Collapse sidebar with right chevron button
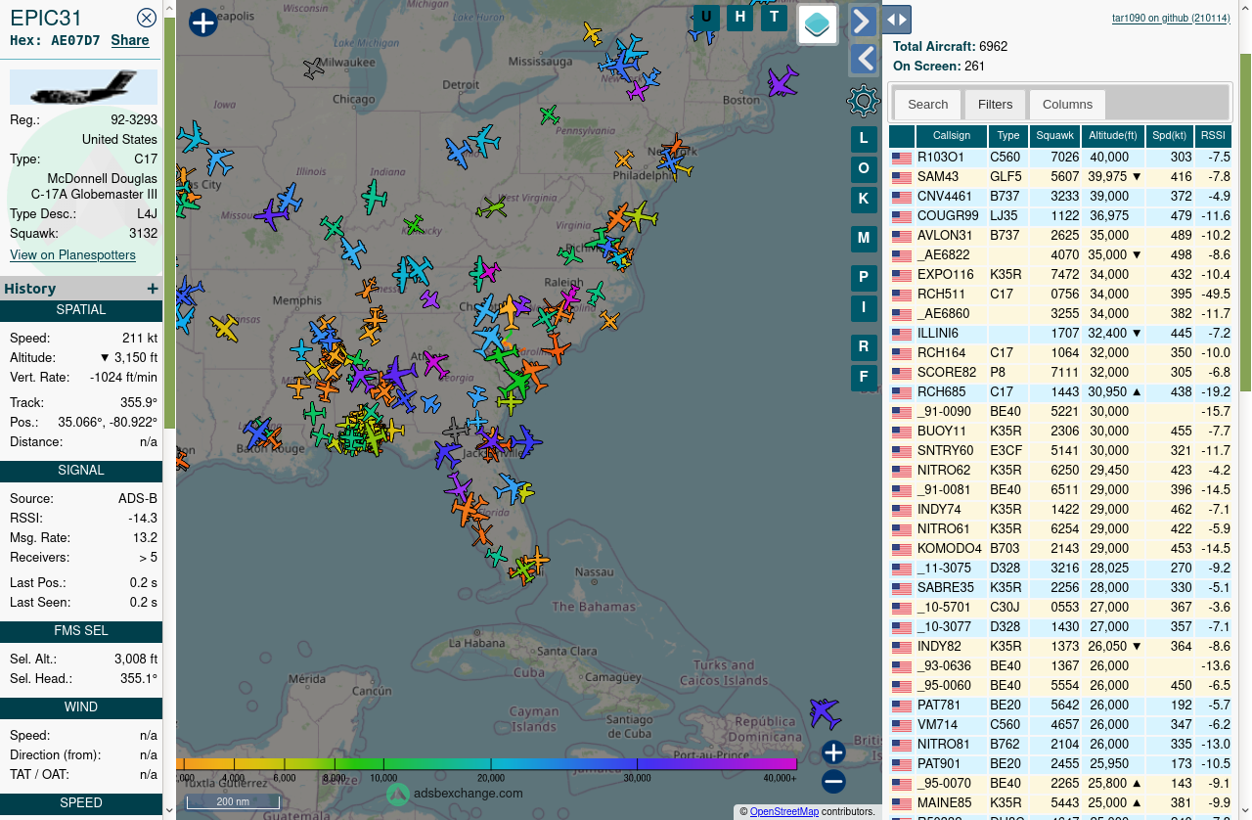This screenshot has width=1252, height=820. pos(864,21)
